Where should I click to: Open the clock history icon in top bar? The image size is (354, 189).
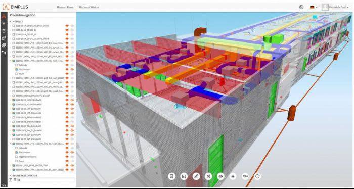(301, 7)
